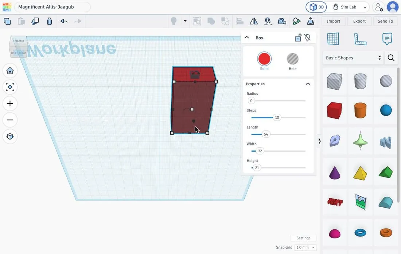Search shapes with magnifier icon
401x254 pixels.
pos(391,58)
